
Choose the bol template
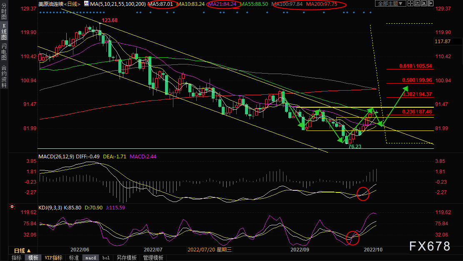106,258
